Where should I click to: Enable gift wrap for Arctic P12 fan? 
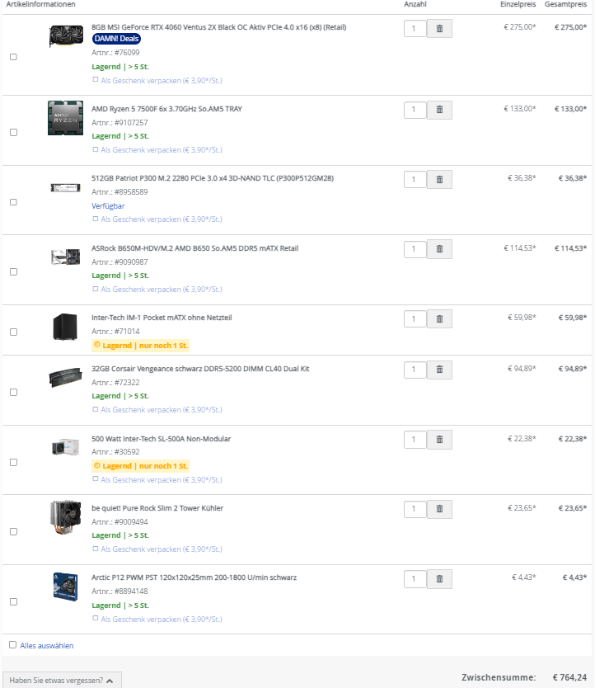coord(95,619)
